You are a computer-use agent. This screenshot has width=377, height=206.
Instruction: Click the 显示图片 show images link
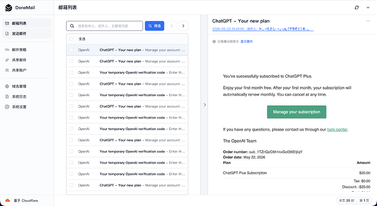coord(246,42)
